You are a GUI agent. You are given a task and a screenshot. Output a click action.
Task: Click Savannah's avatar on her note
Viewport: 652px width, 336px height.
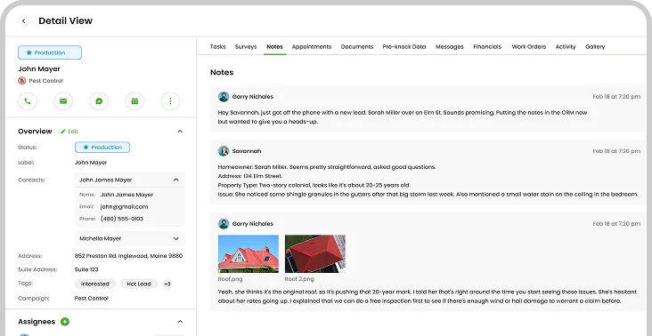[x=224, y=151]
